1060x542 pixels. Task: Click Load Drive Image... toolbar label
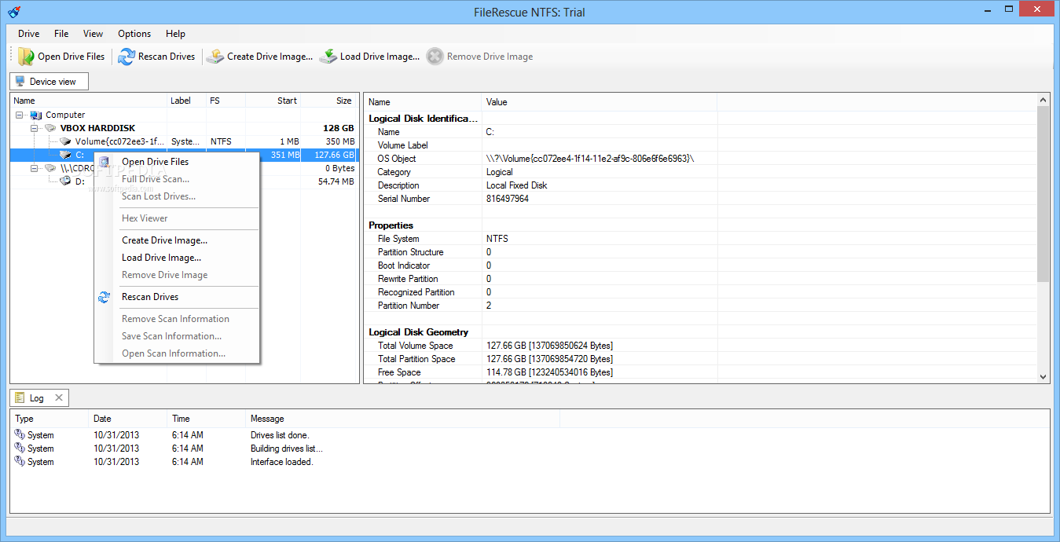pos(380,57)
